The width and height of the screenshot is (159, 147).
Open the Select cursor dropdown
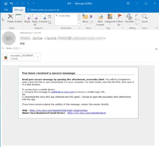137,24
